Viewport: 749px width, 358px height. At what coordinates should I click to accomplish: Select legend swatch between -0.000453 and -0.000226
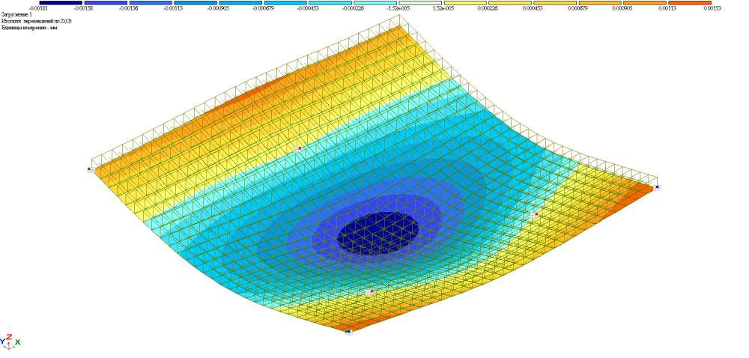(330, 2)
